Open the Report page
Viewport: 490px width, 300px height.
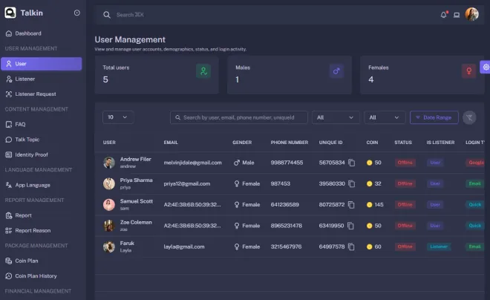click(42, 215)
